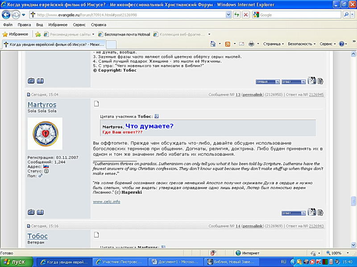Click the browser Back arrow button
The width and height of the screenshot is (357, 267).
click(6, 15)
